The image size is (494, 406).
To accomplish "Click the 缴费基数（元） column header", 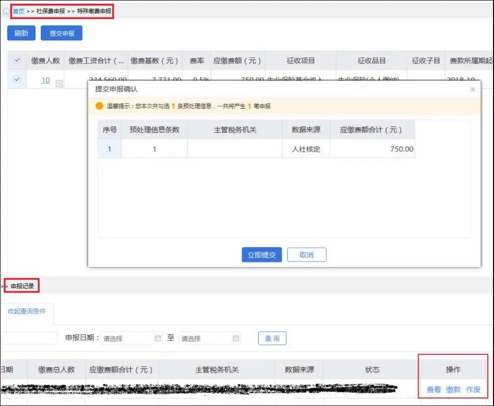I will point(155,61).
